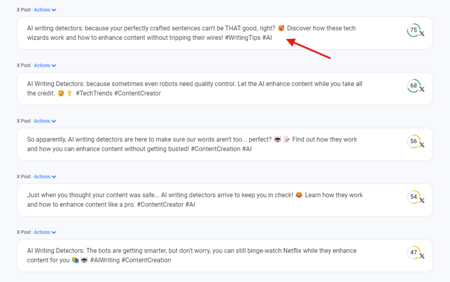Screen dimensions: 450x282
Task: Select the post about tripping their wires
Action: coord(225,33)
